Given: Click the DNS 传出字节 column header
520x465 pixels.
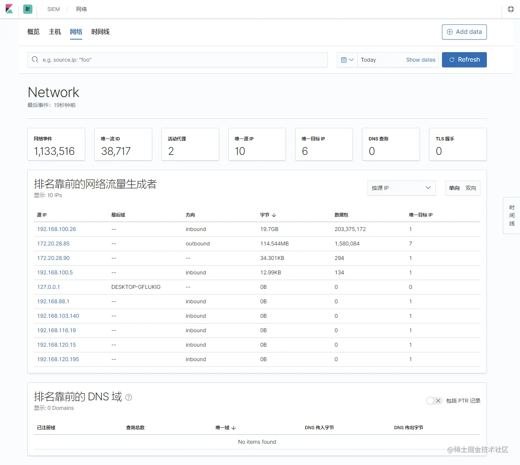Looking at the screenshot, I should pyautogui.click(x=409, y=428).
